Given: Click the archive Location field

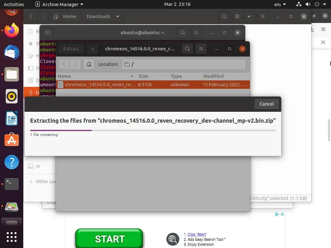Looking at the screenshot, I should (184, 64).
